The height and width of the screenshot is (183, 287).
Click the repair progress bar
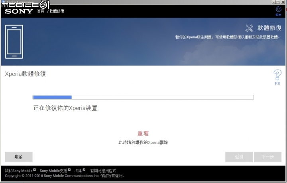[x=143, y=97]
